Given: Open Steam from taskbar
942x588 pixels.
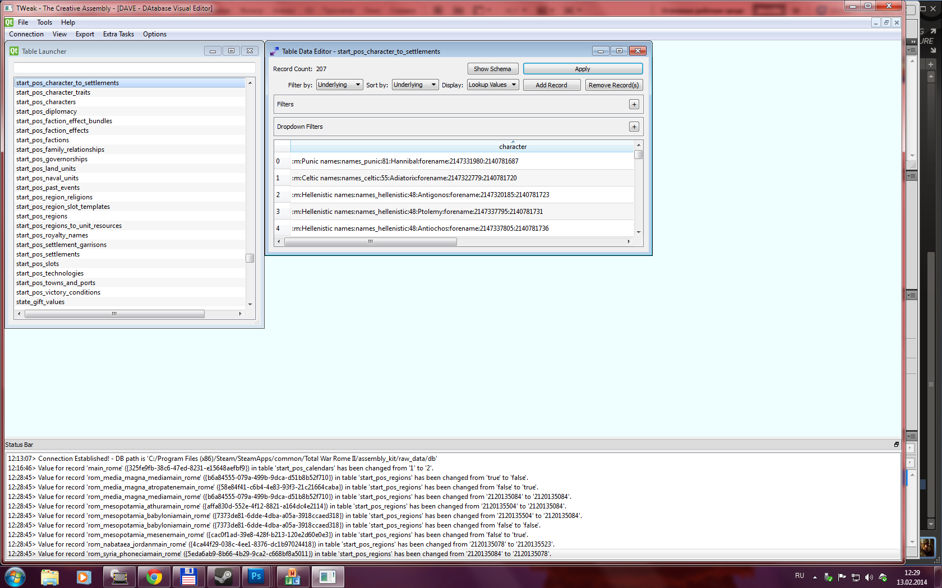Looking at the screenshot, I should point(224,577).
